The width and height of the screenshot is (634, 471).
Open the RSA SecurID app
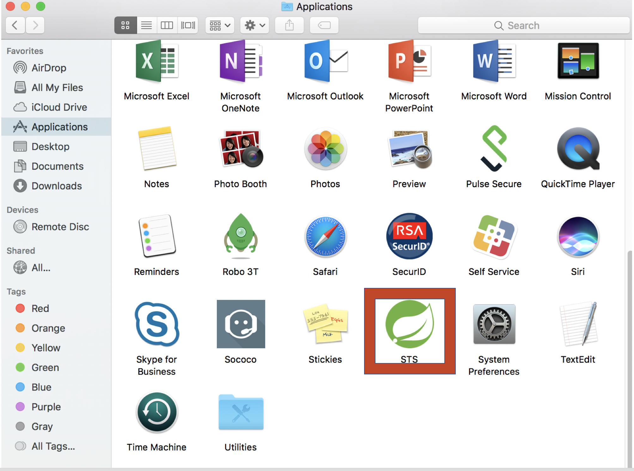(x=409, y=237)
